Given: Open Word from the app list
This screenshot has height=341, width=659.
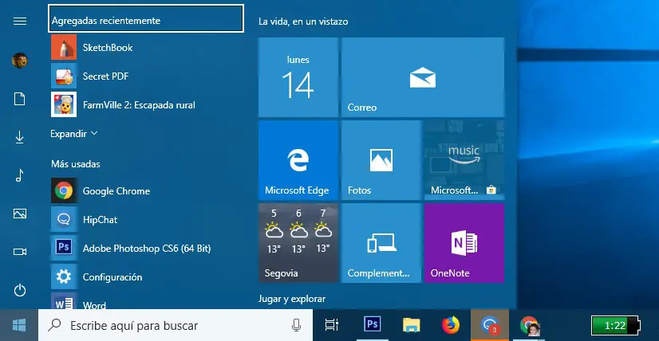Looking at the screenshot, I should click(145, 301).
